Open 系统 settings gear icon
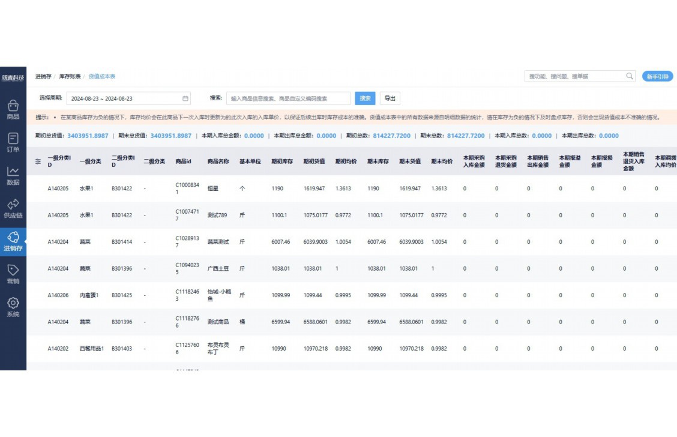Screen dimensions: 677x437 (13, 304)
